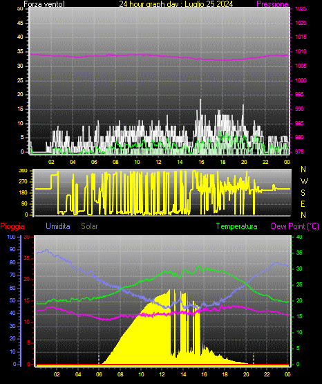Click the Temperatura legend label
This screenshot has width=322, height=384.
(x=236, y=226)
